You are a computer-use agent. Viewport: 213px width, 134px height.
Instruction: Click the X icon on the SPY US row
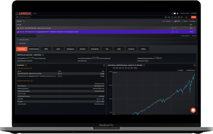coord(175,28)
